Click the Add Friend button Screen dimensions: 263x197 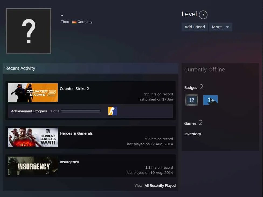click(195, 27)
